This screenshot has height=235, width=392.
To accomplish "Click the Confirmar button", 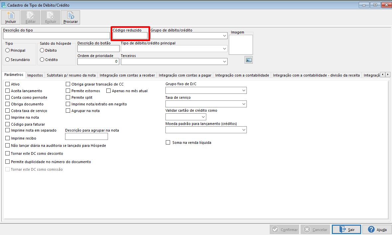I will 285,229.
